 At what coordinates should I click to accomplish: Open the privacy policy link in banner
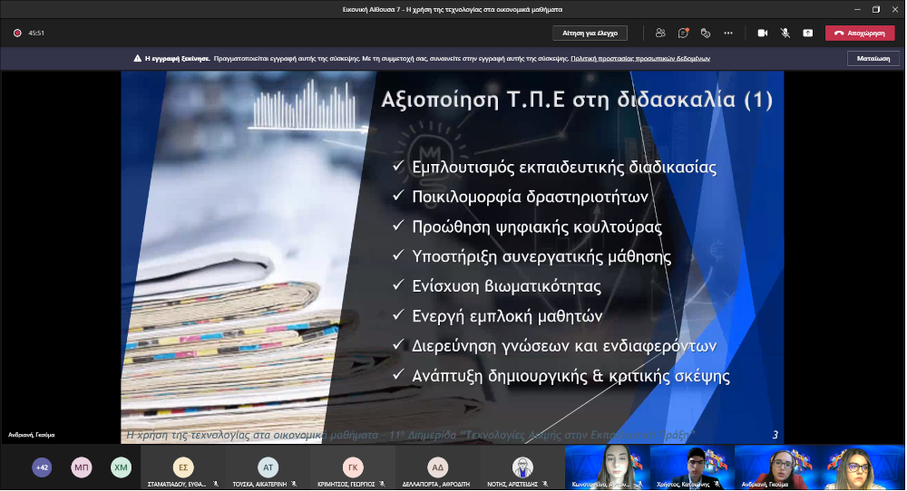[639, 58]
